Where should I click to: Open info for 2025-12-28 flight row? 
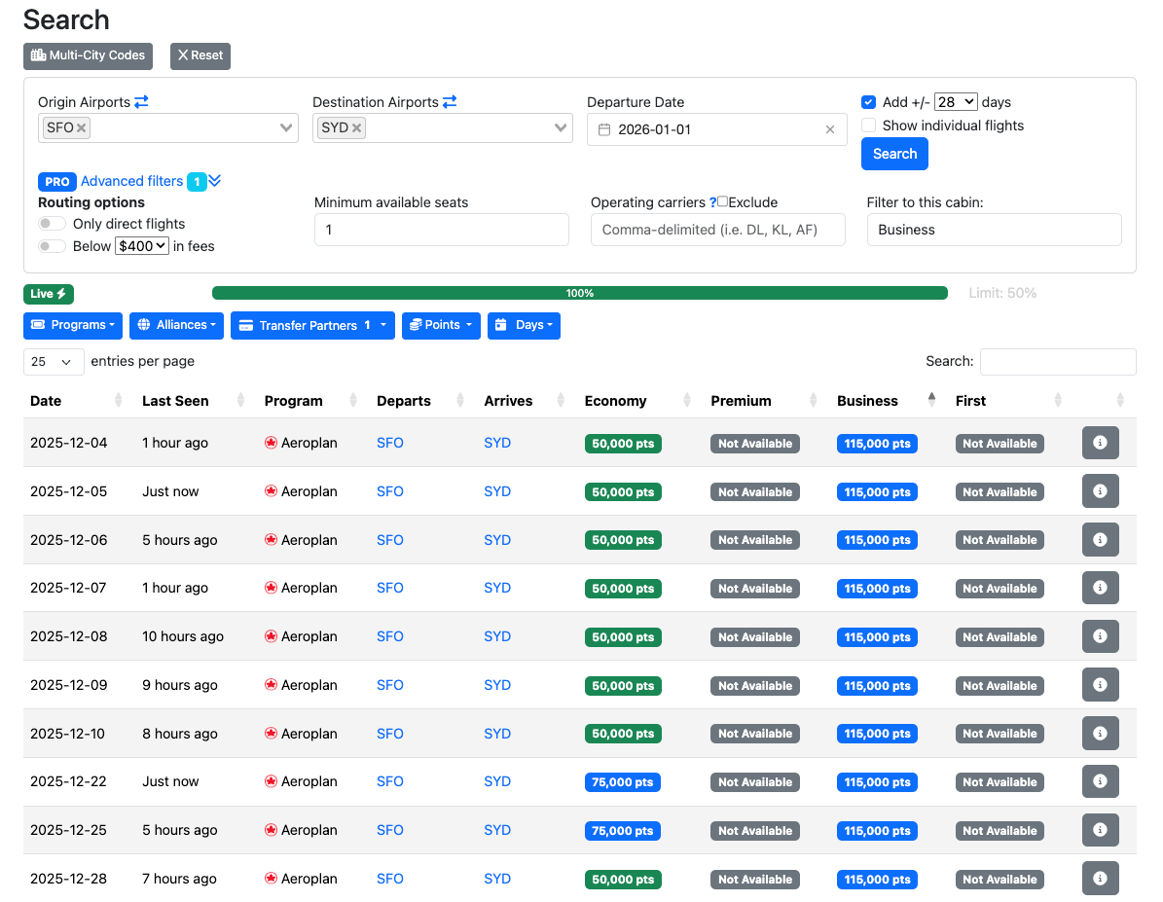tap(1100, 879)
